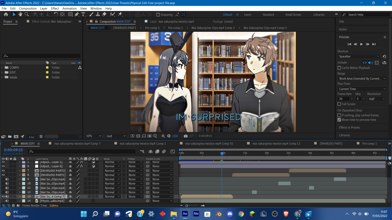Open the Show Channel color management icon
This screenshot has width=392, height=220.
point(163,136)
